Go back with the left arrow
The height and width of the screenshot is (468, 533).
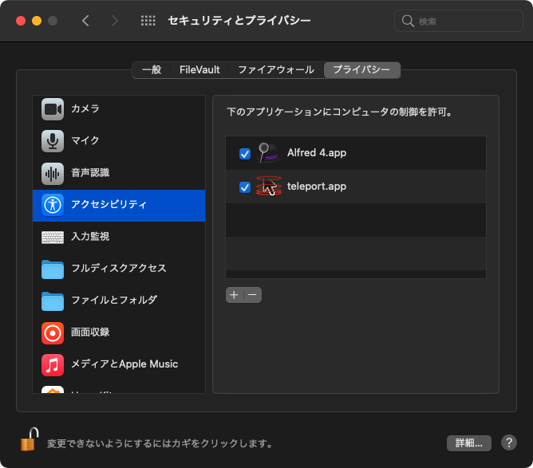point(85,21)
